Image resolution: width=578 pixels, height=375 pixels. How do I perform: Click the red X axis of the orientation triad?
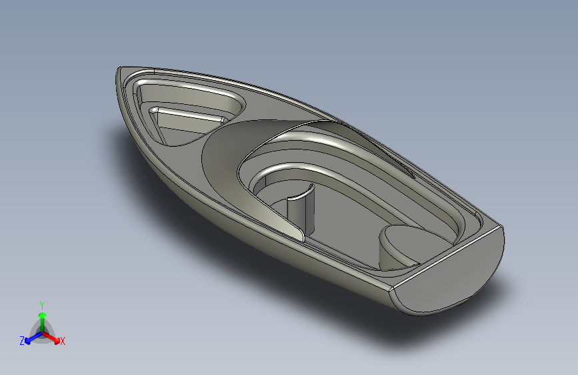tap(51, 338)
